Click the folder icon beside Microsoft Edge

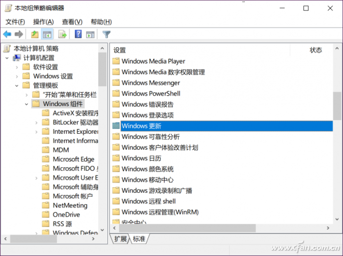46,159
